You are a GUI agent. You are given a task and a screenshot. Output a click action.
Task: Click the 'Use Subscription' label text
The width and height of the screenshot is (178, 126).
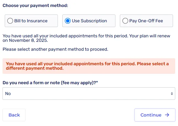point(89,21)
